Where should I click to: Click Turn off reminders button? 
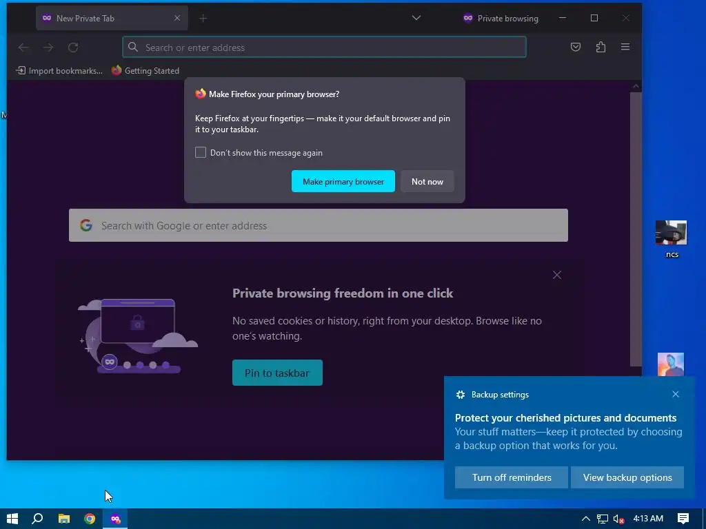(x=512, y=477)
